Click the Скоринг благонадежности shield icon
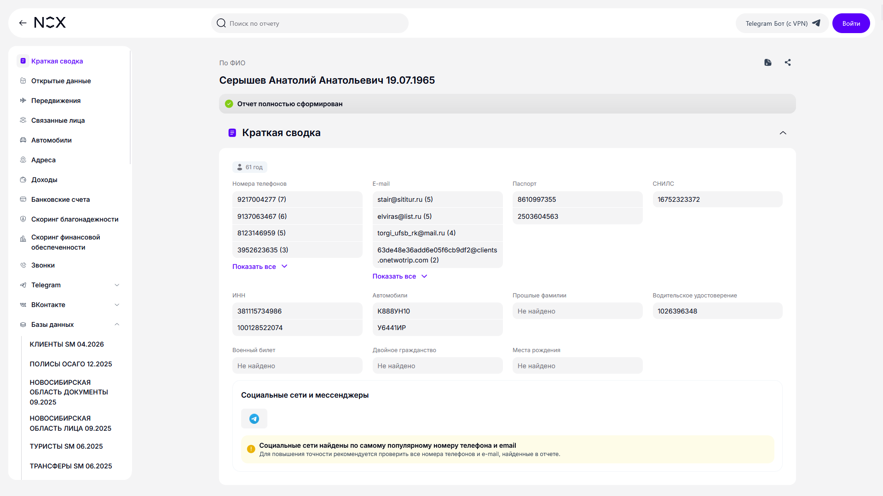Screen dimensions: 883x496 tap(23, 219)
